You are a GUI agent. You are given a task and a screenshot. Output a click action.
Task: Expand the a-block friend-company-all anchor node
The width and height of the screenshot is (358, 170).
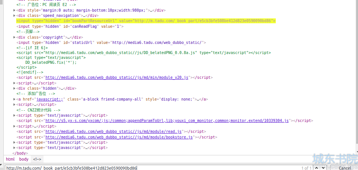14,99
